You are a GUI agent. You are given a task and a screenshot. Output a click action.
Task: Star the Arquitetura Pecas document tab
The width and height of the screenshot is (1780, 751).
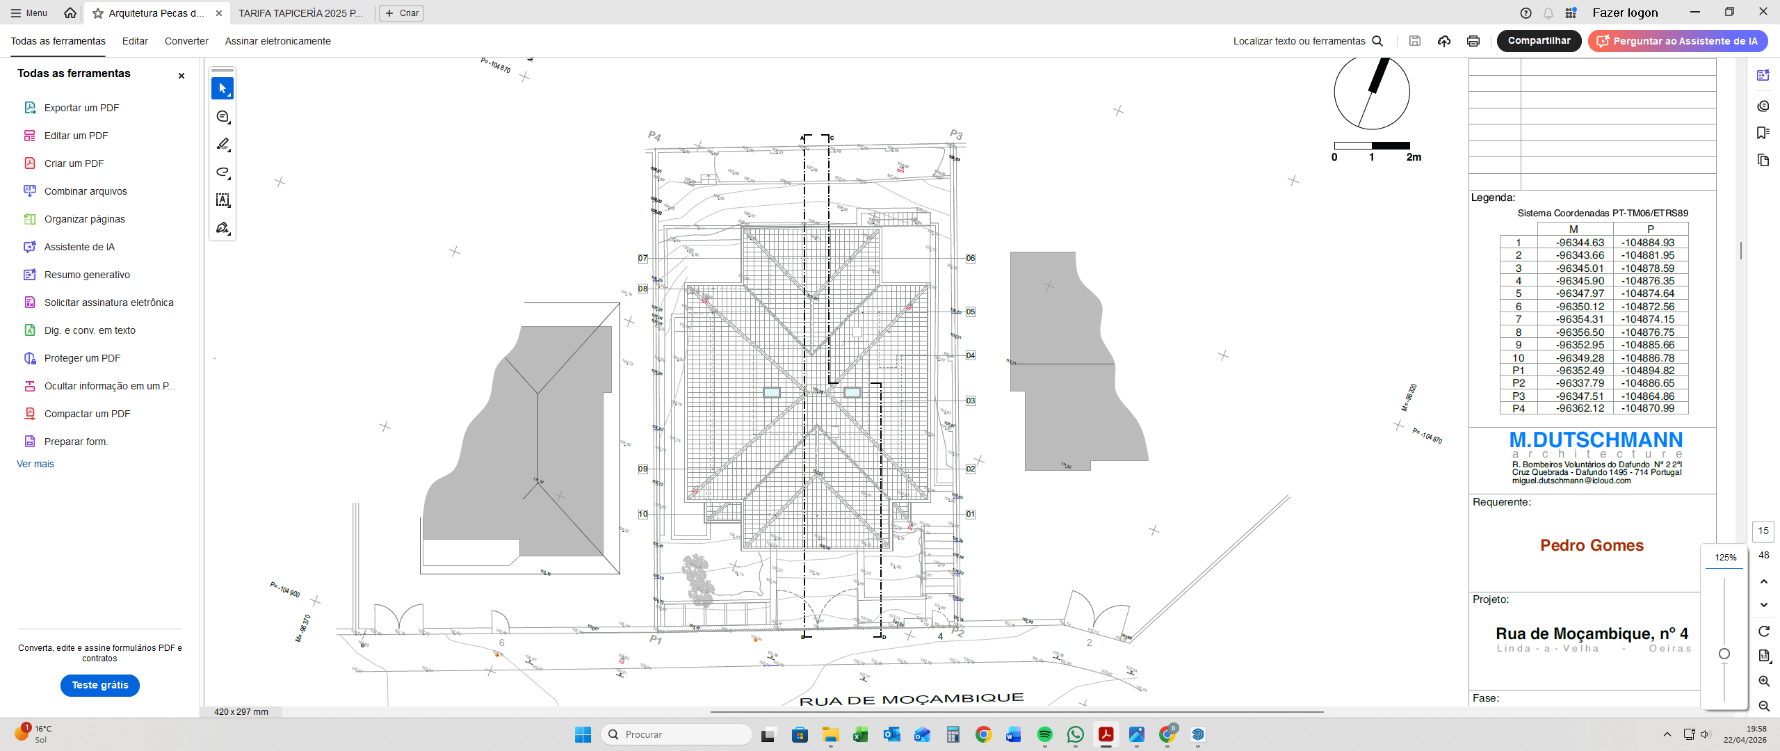click(x=98, y=13)
